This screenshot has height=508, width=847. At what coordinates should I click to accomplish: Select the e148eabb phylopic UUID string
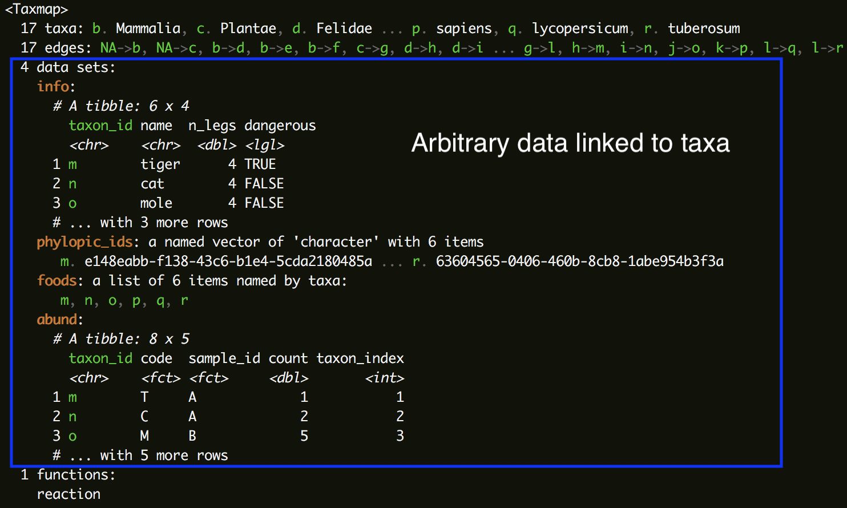tap(228, 261)
